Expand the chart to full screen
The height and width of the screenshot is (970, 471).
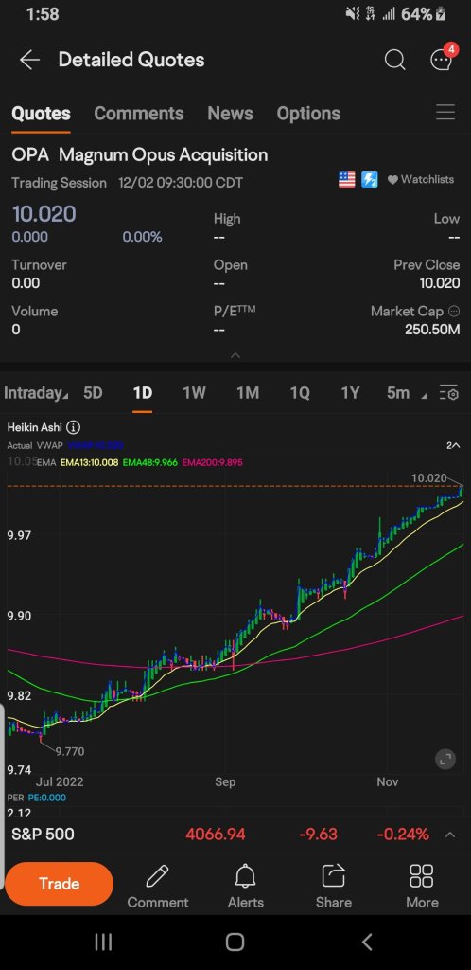[x=445, y=759]
